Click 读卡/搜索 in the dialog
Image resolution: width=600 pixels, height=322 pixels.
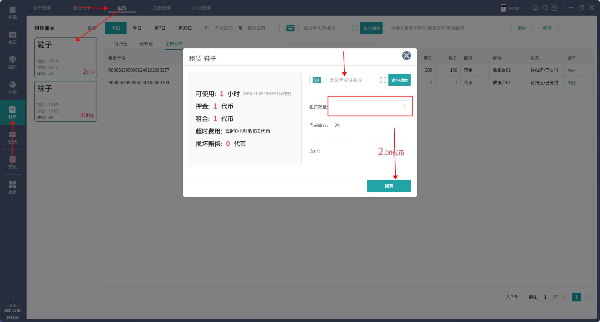tap(399, 80)
